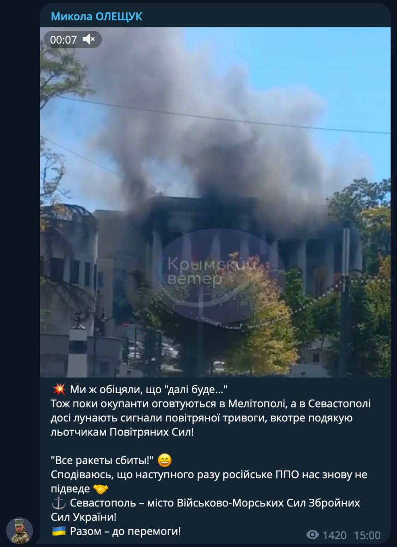Play the burning building video
The image size is (397, 547).
(215, 202)
